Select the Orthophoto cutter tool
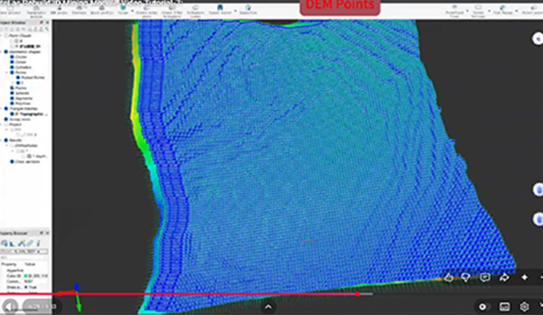Screen dimensions: 543x315 196,11
